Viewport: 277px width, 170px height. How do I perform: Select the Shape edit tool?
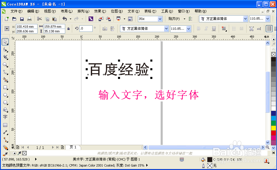click(5, 50)
